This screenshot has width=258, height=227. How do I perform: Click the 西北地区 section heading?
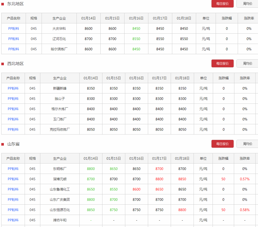point(15,63)
